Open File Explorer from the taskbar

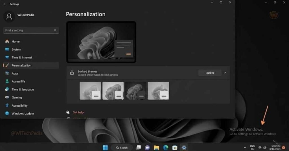pos(156,148)
